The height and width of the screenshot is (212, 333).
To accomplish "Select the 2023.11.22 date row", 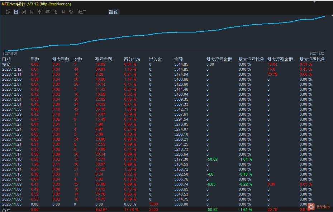I will (12, 139).
